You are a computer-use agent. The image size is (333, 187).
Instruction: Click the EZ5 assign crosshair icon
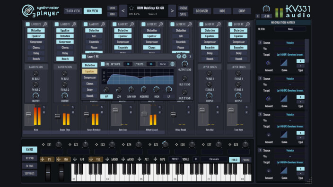[150, 144]
